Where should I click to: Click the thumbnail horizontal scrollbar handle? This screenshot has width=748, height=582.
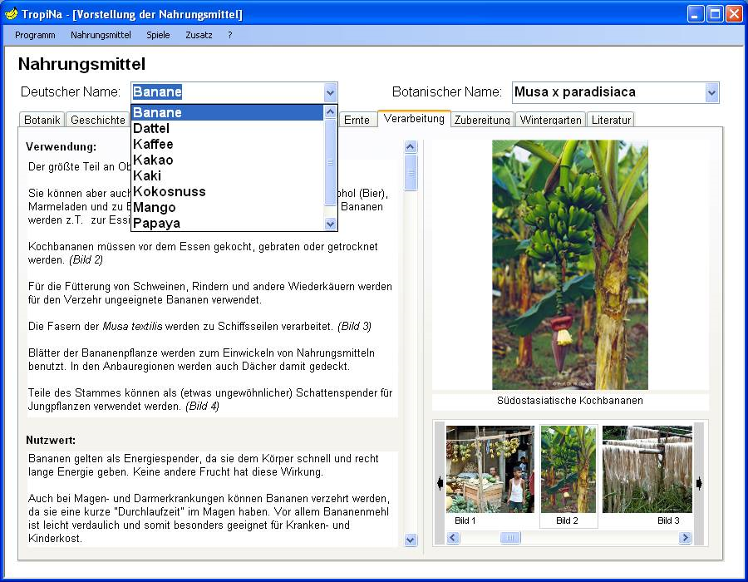click(x=510, y=538)
